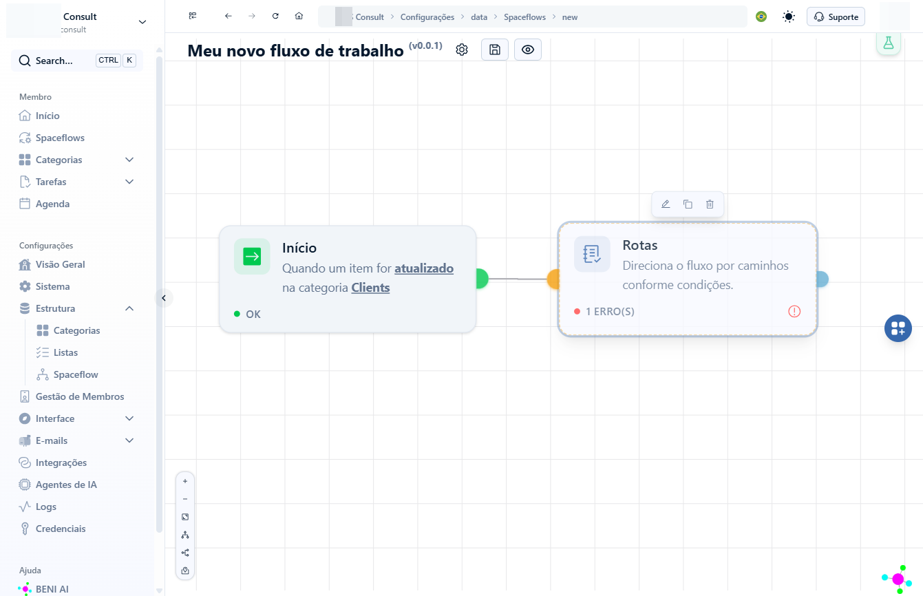Expand the Categorias submenu chevron under Membro
The width and height of the screenshot is (923, 596).
pyautogui.click(x=129, y=160)
